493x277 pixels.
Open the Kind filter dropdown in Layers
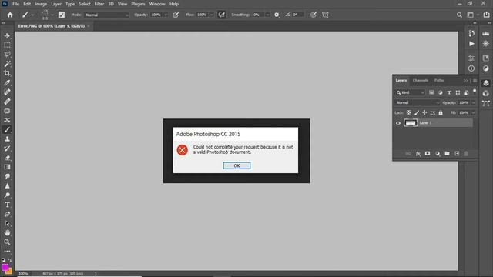click(x=411, y=92)
